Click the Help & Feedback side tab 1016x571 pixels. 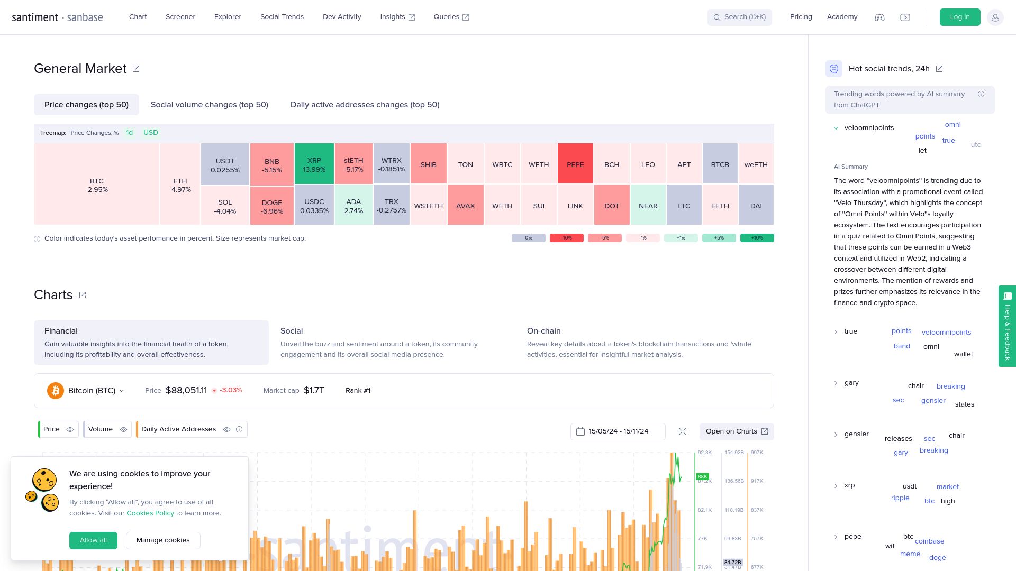1007,326
